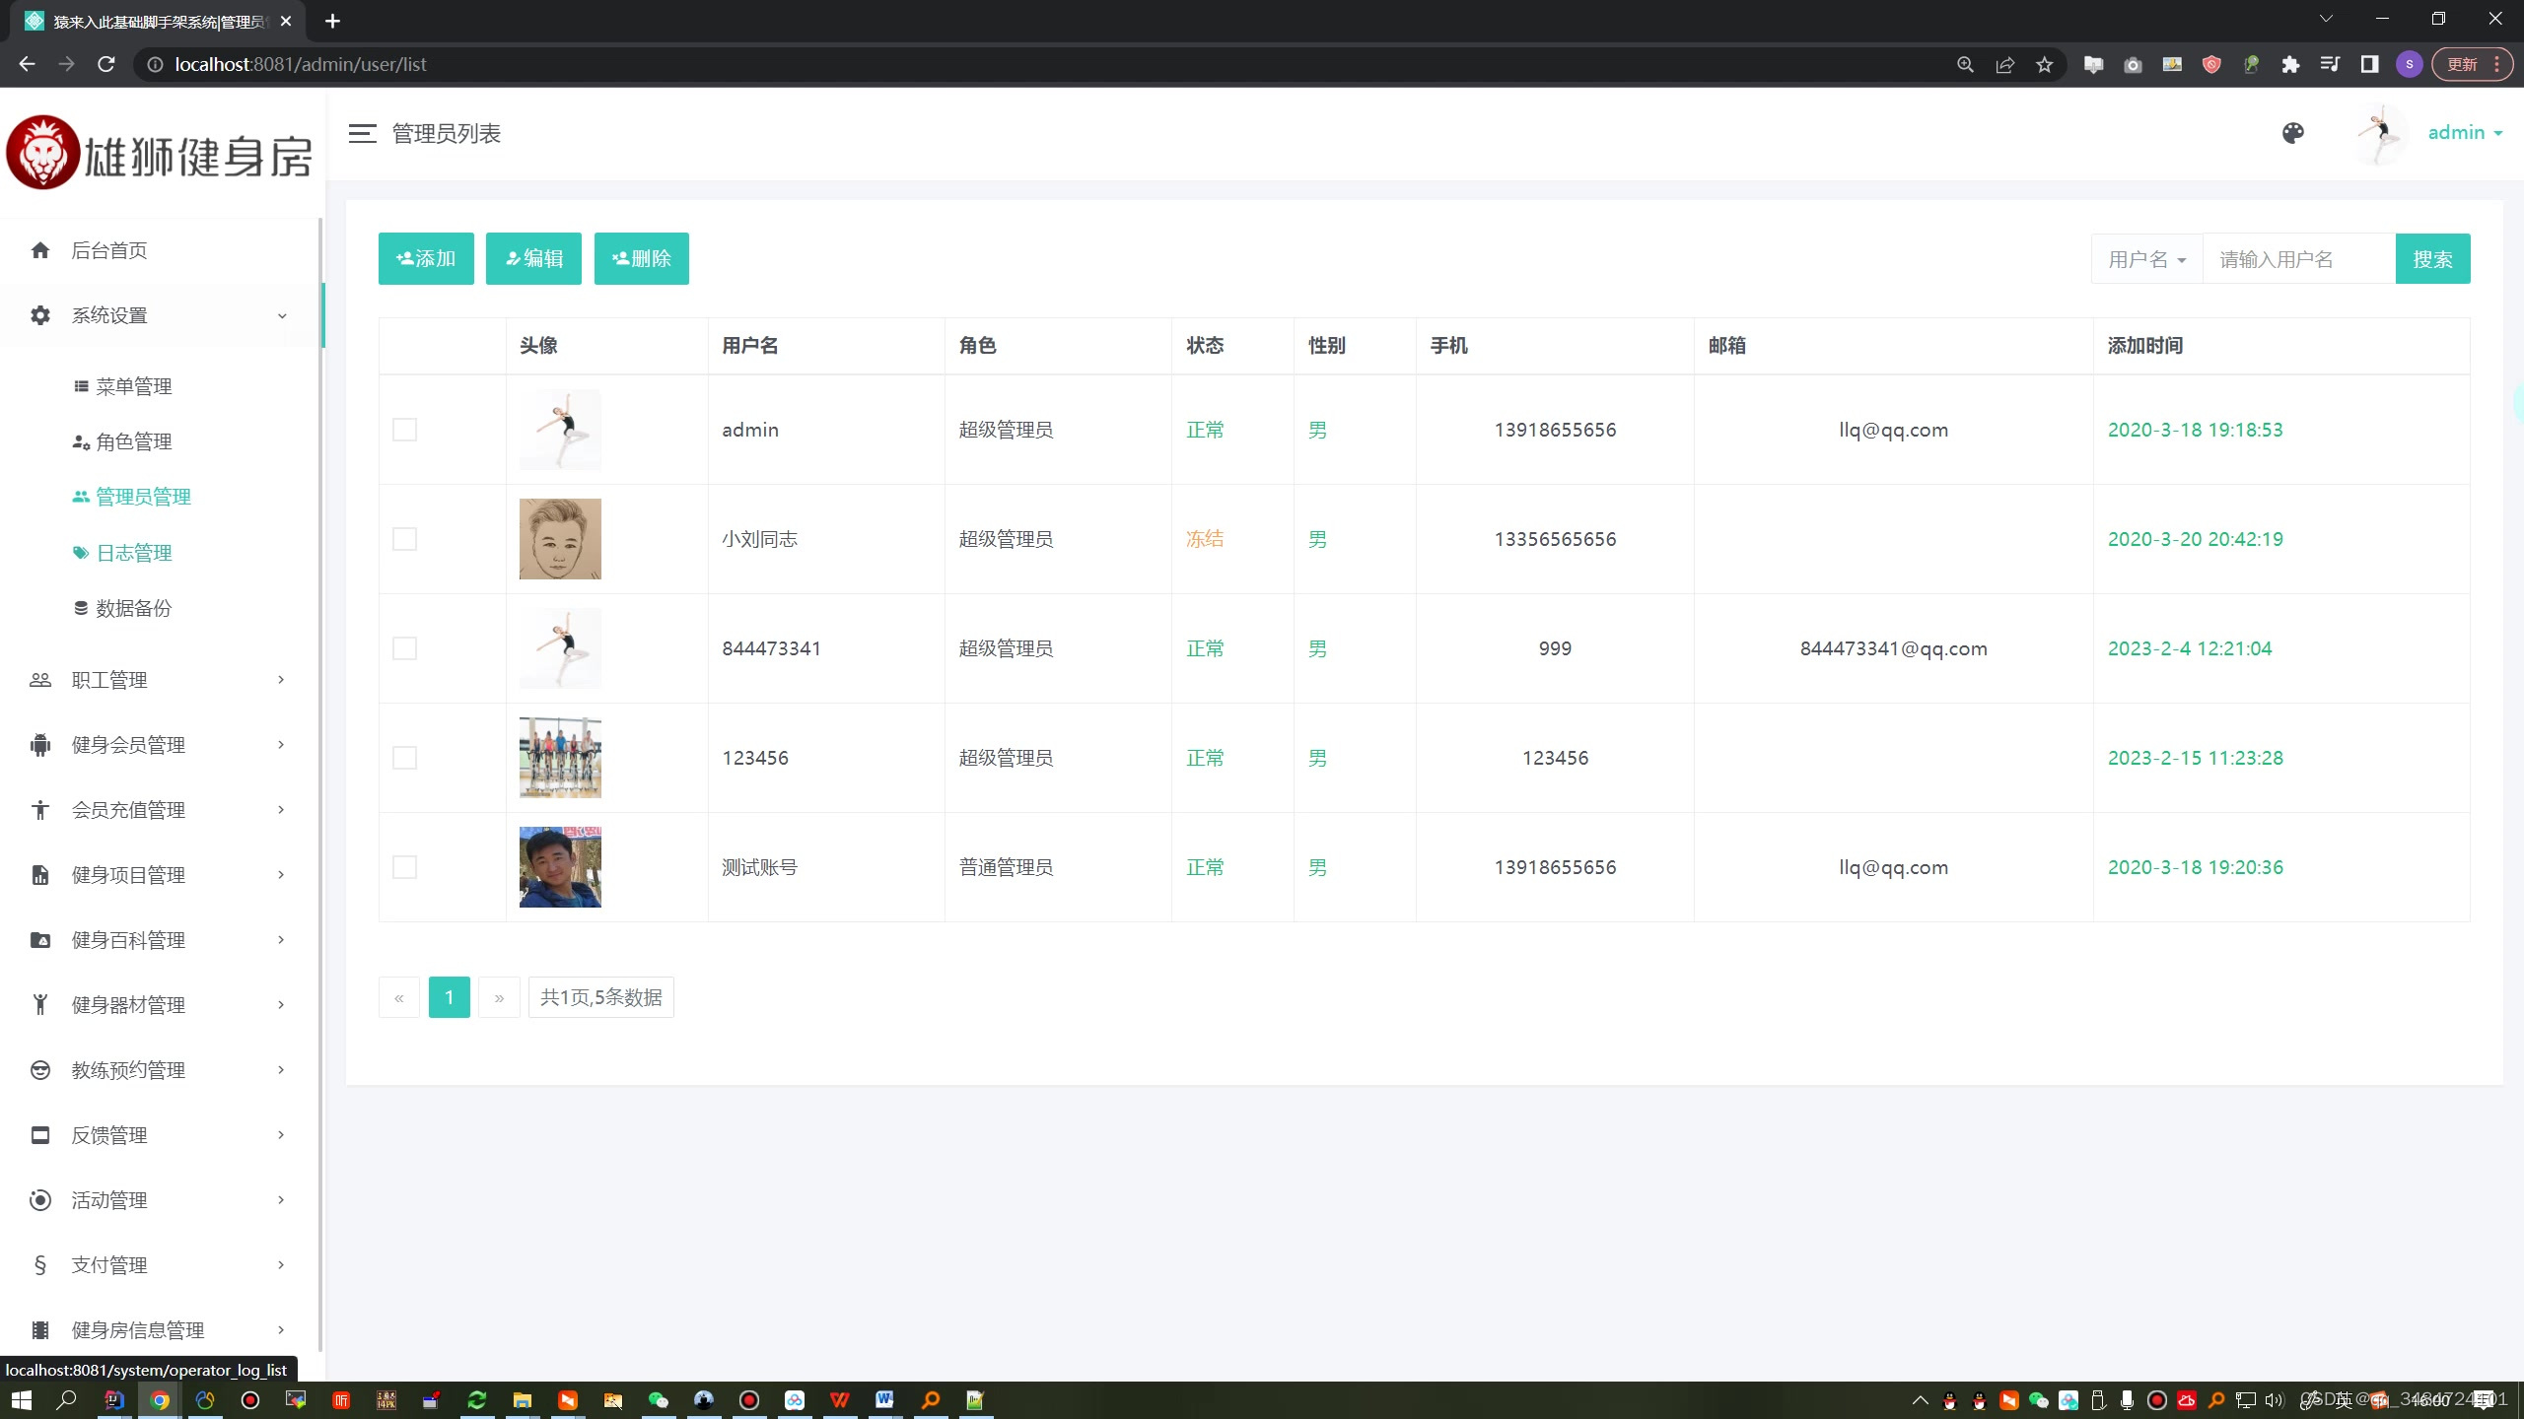The image size is (2524, 1419).
Task: Tick the 测试账号 row checkbox
Action: [404, 867]
